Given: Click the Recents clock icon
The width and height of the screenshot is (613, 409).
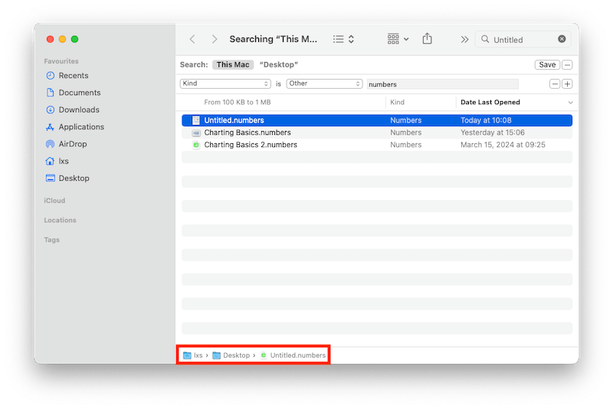Looking at the screenshot, I should click(x=50, y=75).
